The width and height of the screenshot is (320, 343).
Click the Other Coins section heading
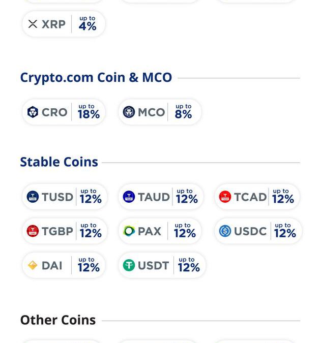tap(58, 320)
